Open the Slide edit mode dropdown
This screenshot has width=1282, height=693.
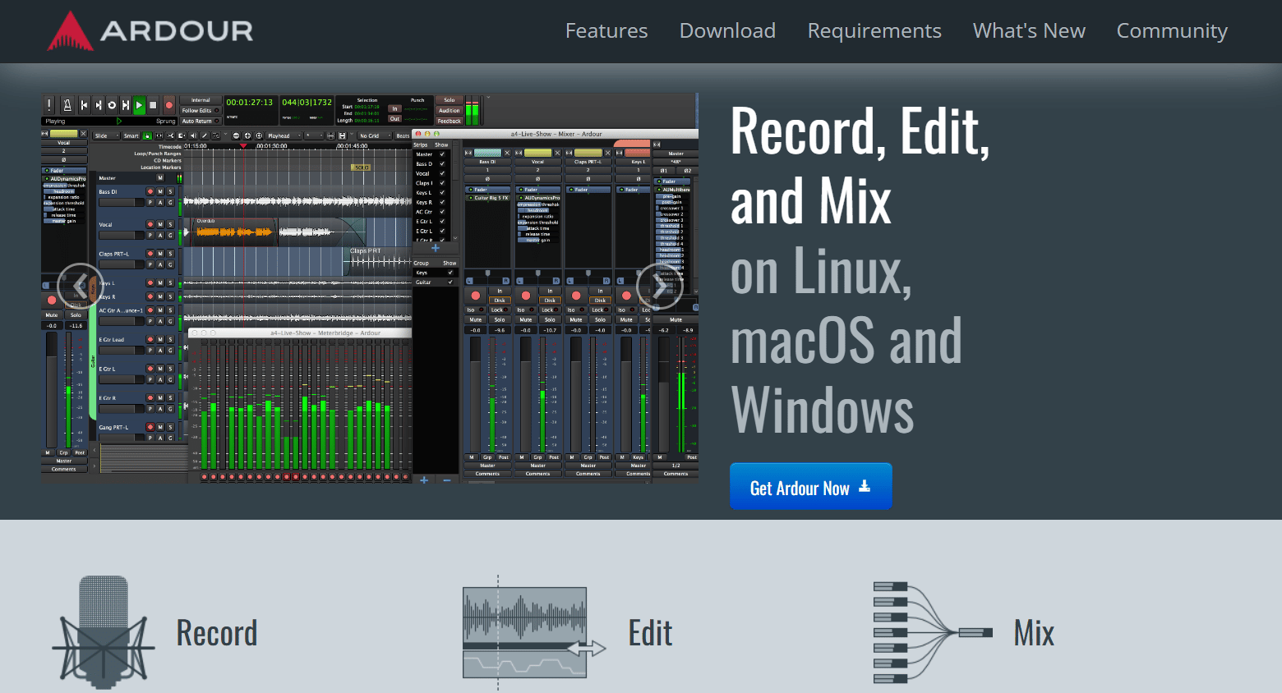coord(106,135)
